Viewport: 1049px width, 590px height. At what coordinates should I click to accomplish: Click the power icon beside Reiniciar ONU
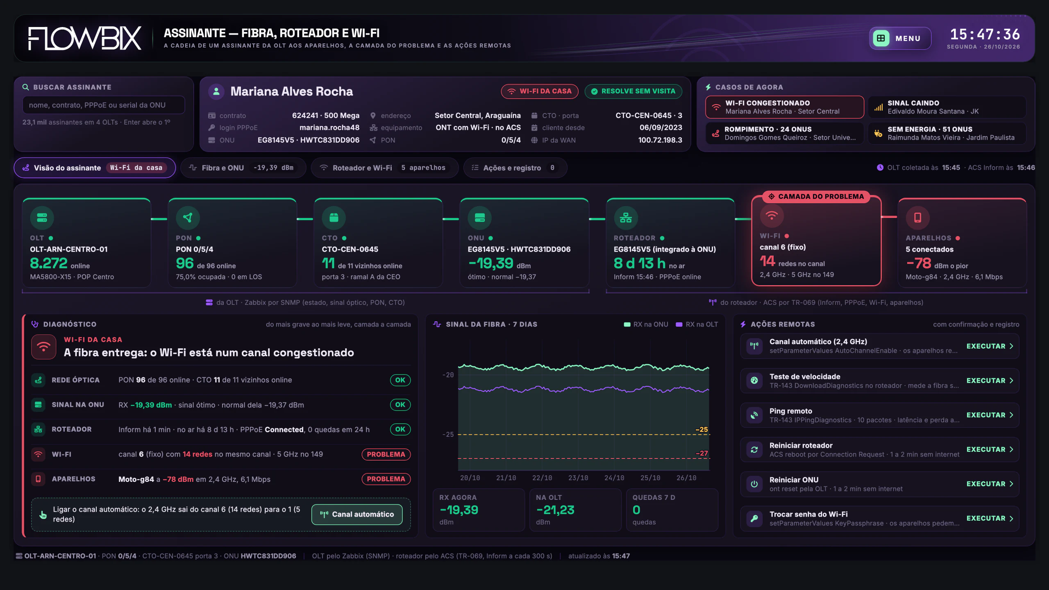point(754,484)
